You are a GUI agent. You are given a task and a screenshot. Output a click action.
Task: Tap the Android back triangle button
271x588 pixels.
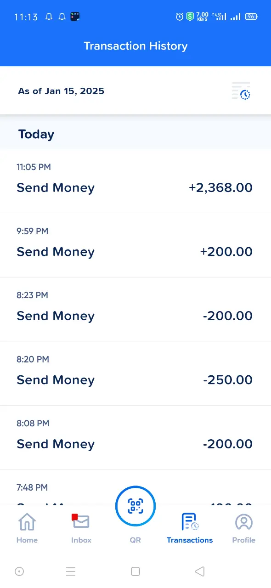tap(200, 571)
